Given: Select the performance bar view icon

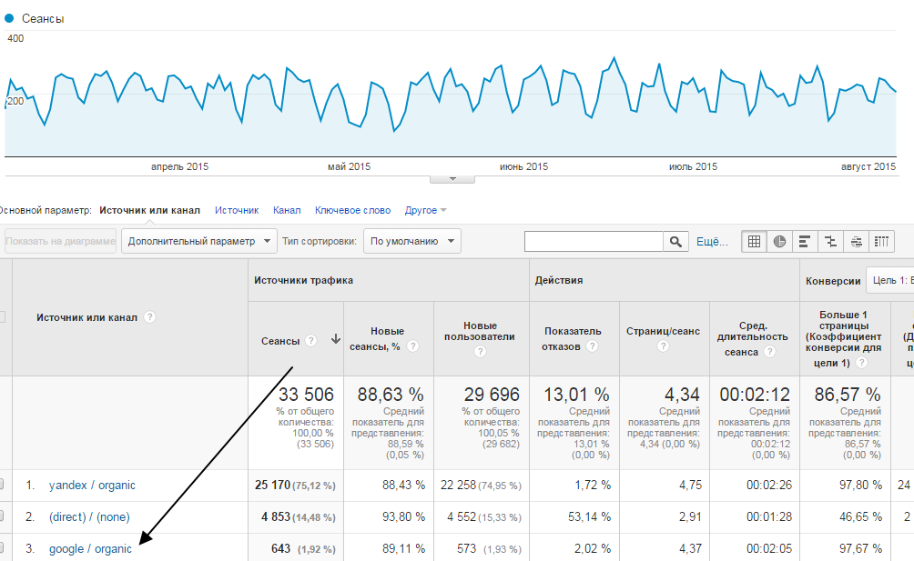Looking at the screenshot, I should tap(805, 242).
